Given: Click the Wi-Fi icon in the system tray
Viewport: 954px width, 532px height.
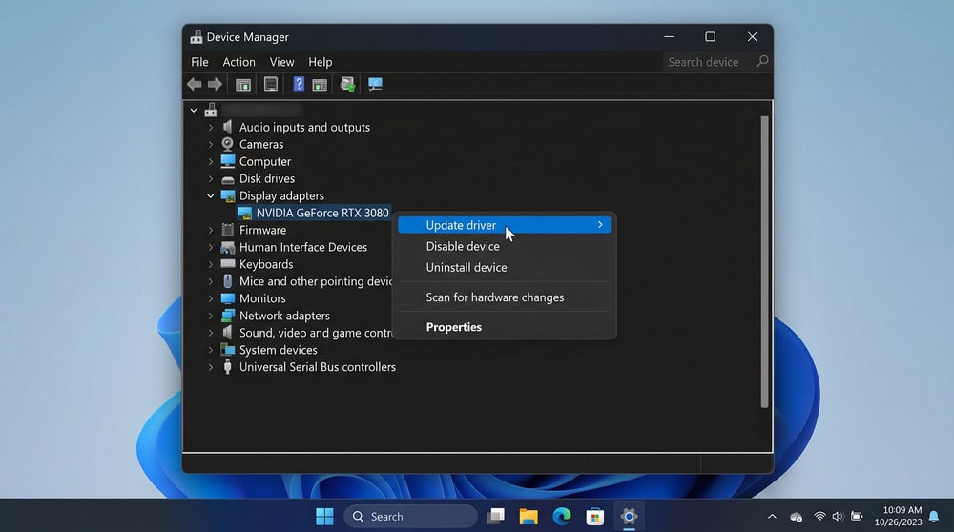Looking at the screenshot, I should click(x=819, y=516).
